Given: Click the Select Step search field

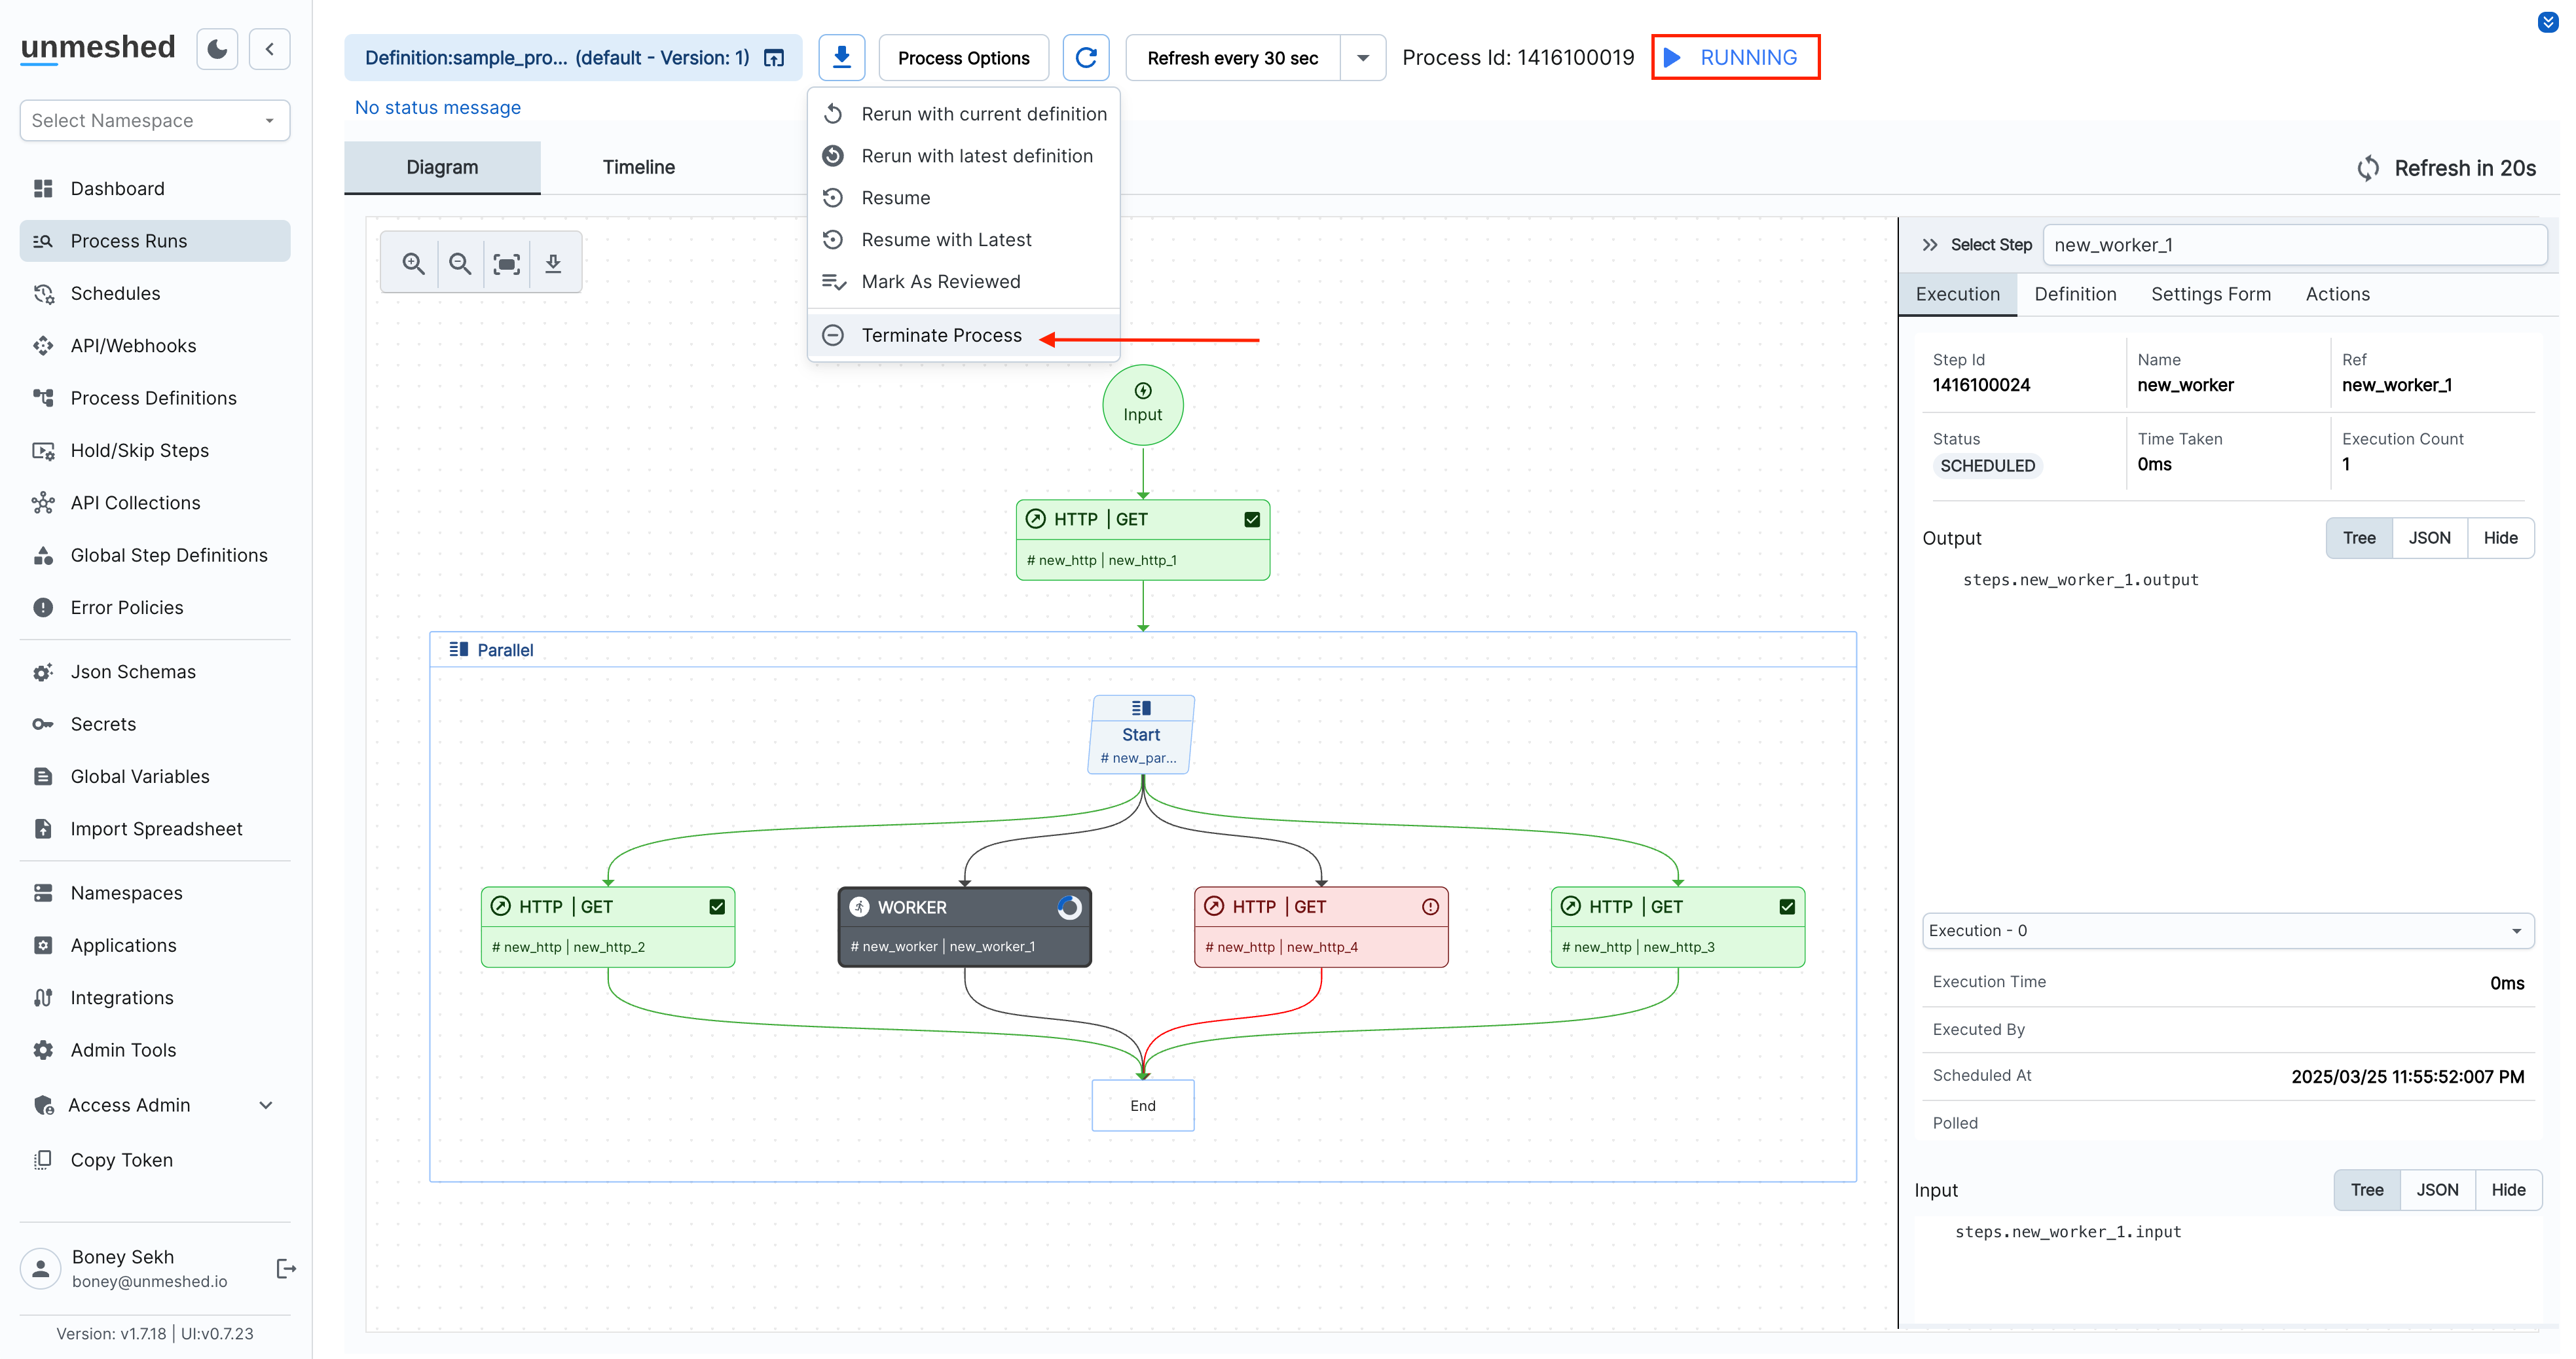Looking at the screenshot, I should coord(2294,244).
